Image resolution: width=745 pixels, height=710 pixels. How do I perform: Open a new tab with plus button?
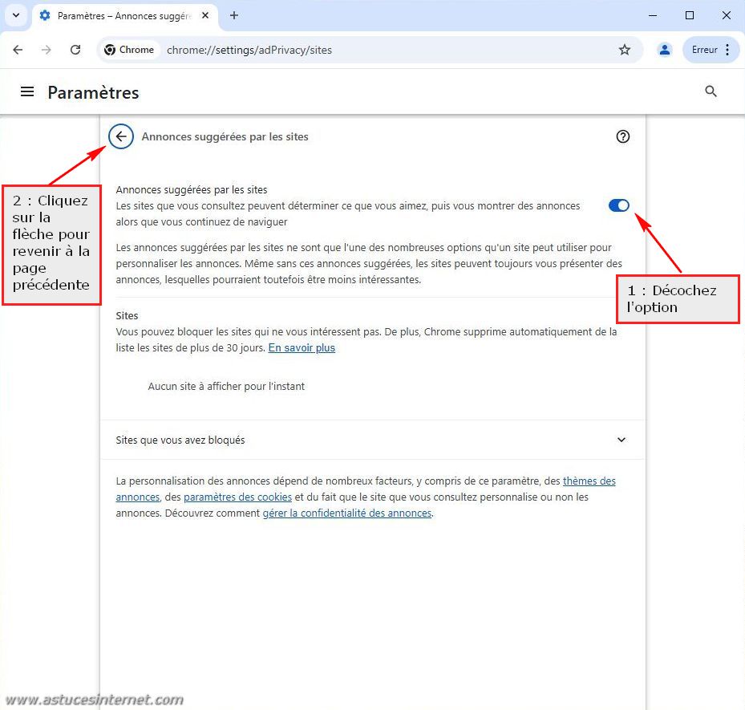(233, 16)
